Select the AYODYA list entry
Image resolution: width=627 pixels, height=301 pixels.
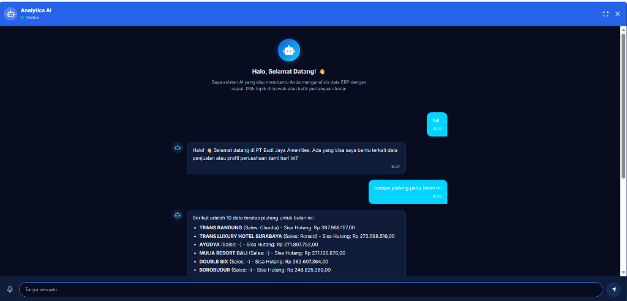[259, 245]
